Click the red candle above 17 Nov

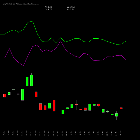(5, 96)
